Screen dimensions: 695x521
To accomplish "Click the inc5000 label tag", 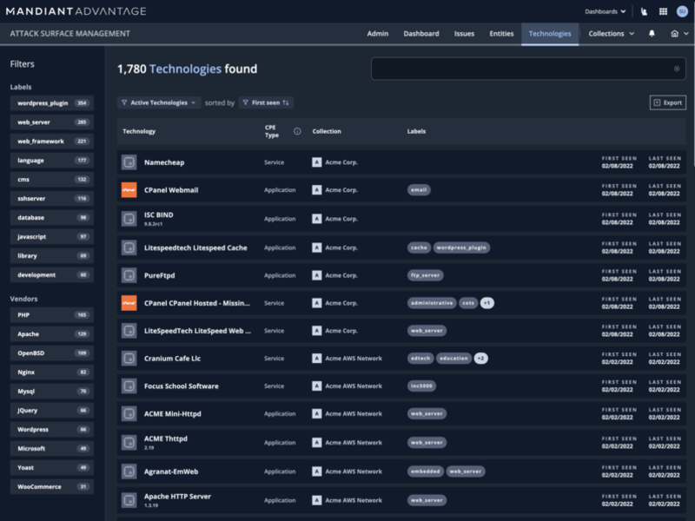I will pos(421,386).
